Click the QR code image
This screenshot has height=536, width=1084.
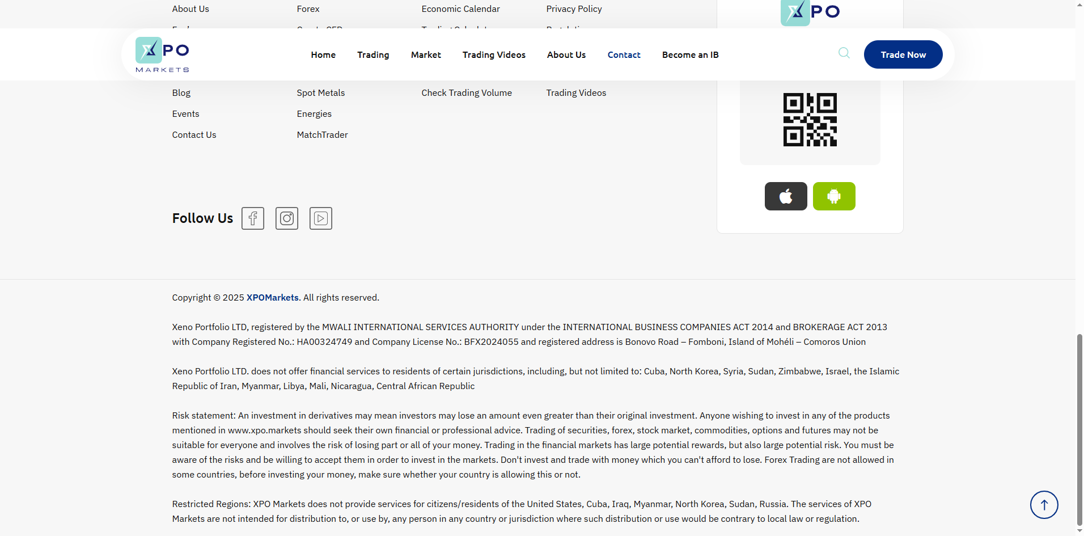click(810, 120)
